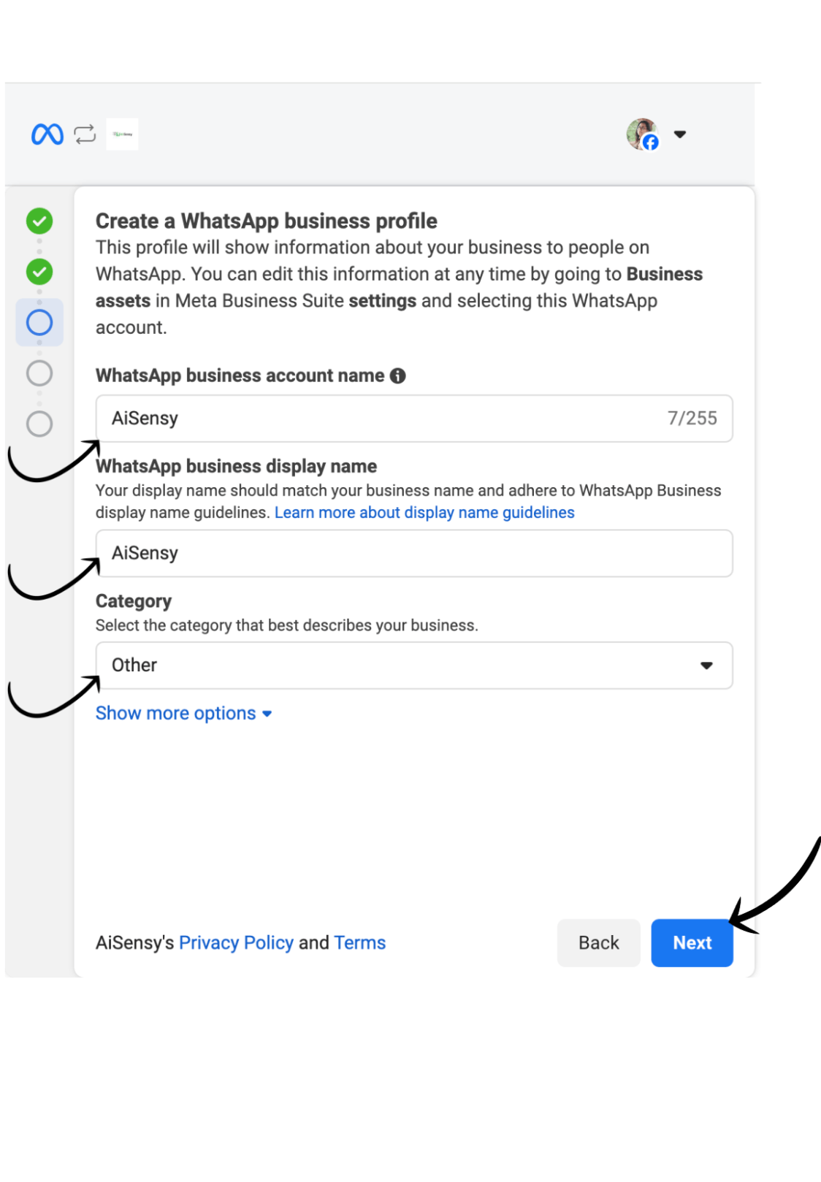Open the Terms link

tap(360, 943)
